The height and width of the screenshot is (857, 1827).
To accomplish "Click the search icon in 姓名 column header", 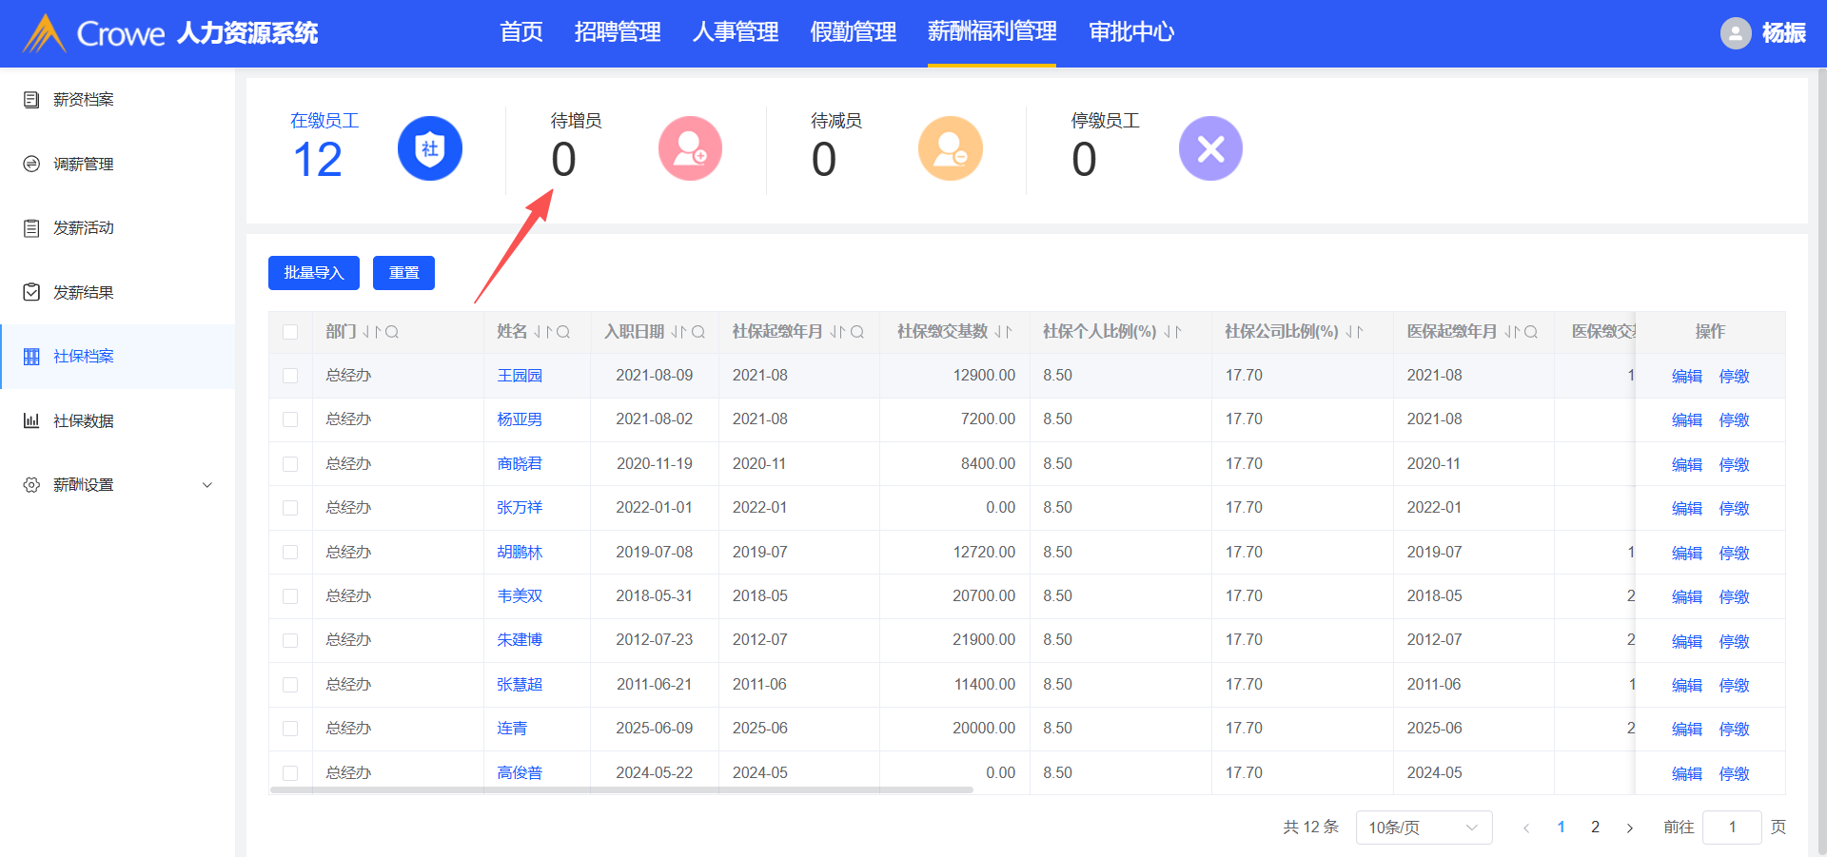I will [x=563, y=332].
